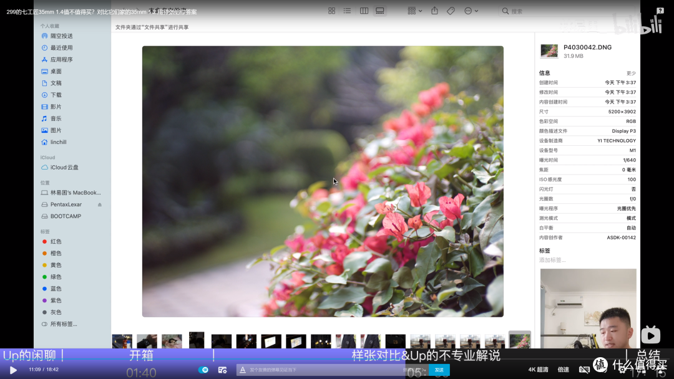The width and height of the screenshot is (674, 379).
Task: Open 最近使用 recents in sidebar
Action: click(x=57, y=47)
